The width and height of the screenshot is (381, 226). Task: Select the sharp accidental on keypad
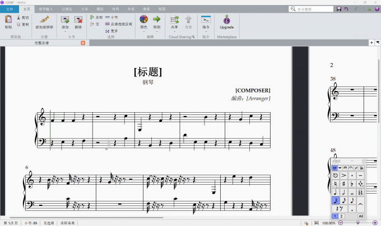343,184
